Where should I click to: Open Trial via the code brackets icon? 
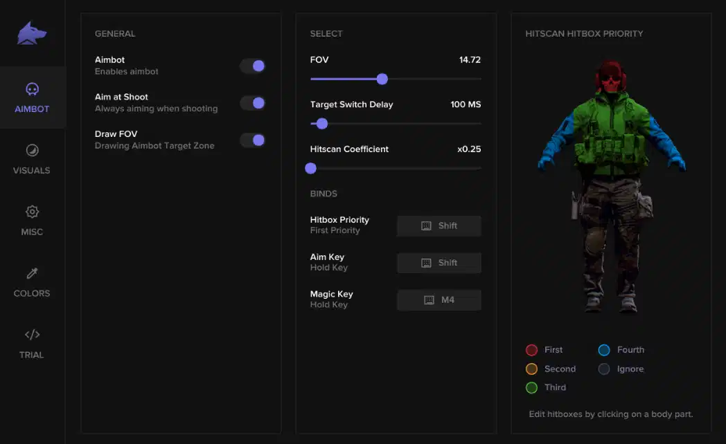click(x=32, y=335)
